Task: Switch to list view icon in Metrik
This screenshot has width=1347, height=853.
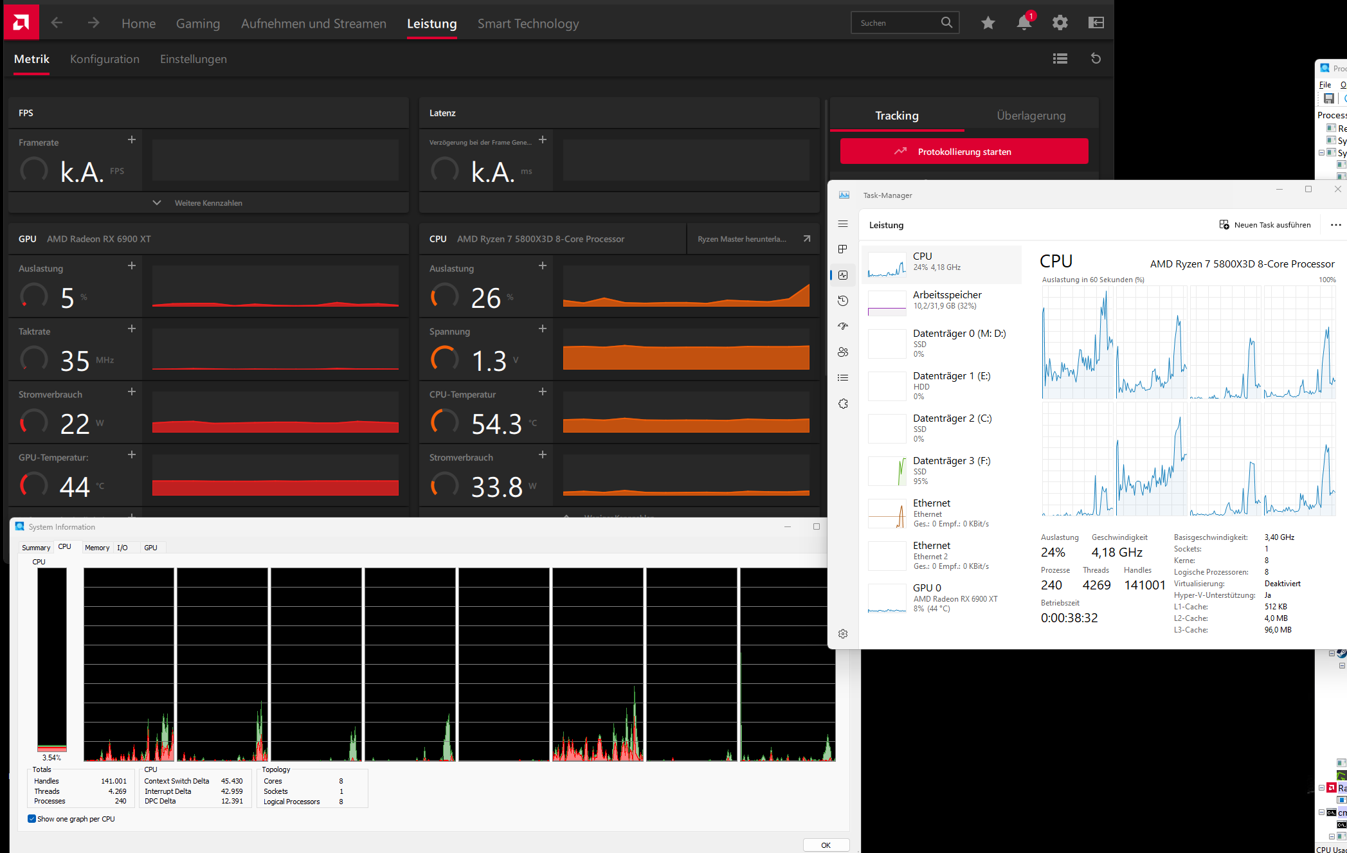Action: 1060,58
